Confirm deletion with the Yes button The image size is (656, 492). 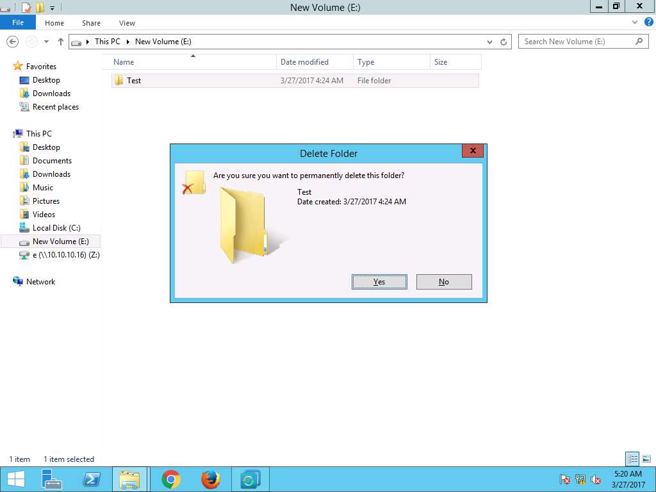point(379,282)
